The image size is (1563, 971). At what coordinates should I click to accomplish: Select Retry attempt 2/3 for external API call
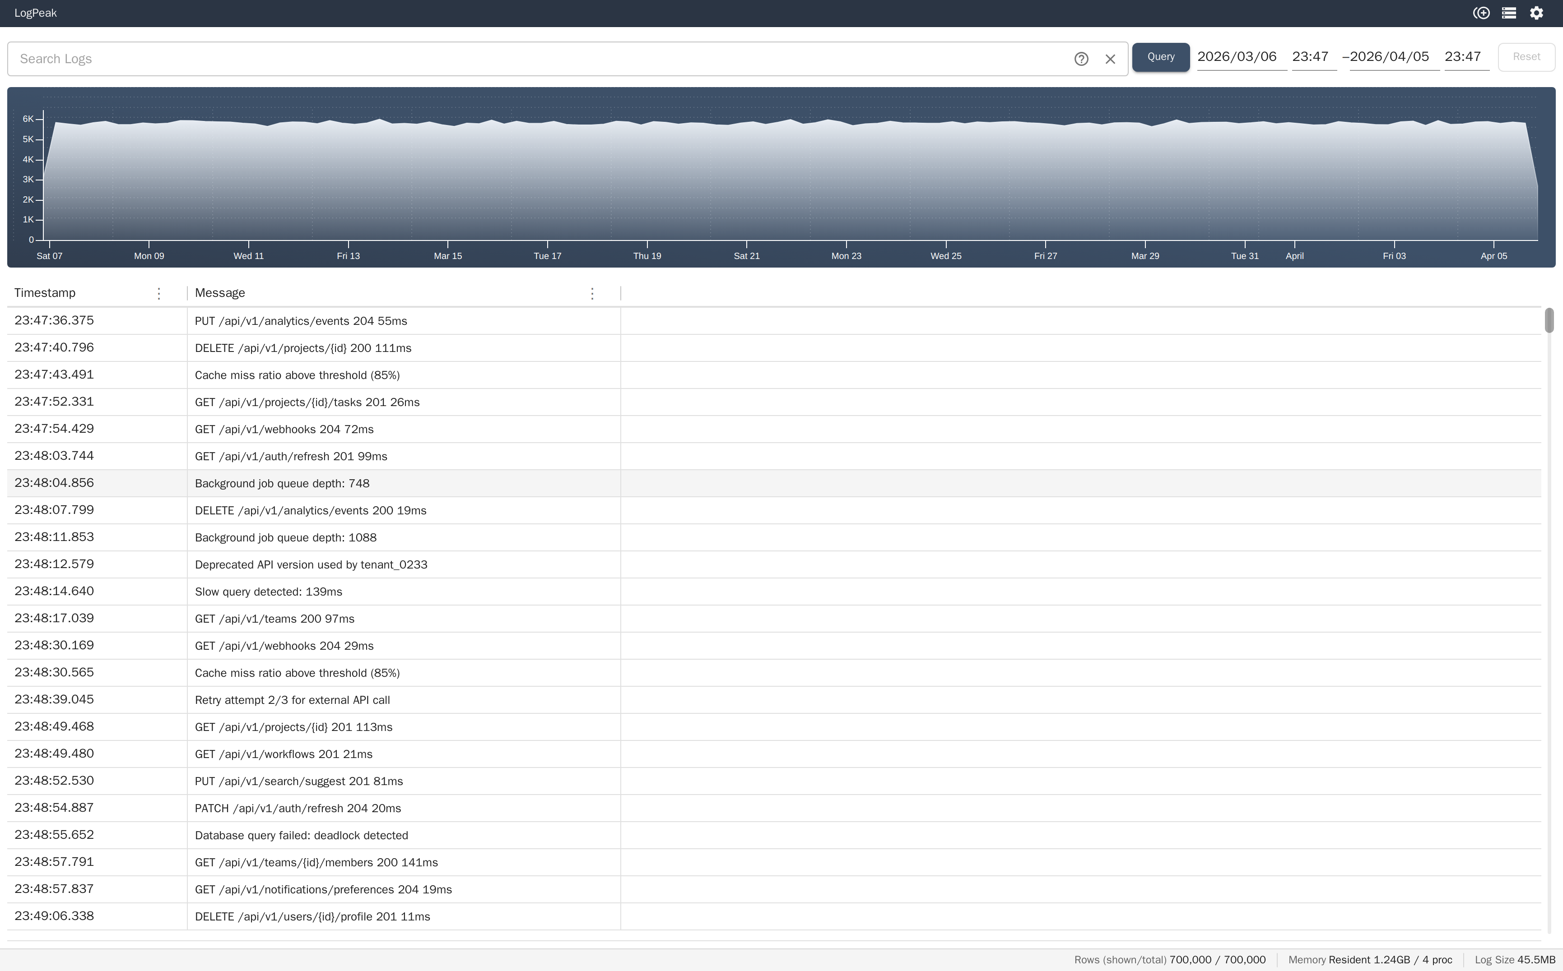tap(292, 700)
